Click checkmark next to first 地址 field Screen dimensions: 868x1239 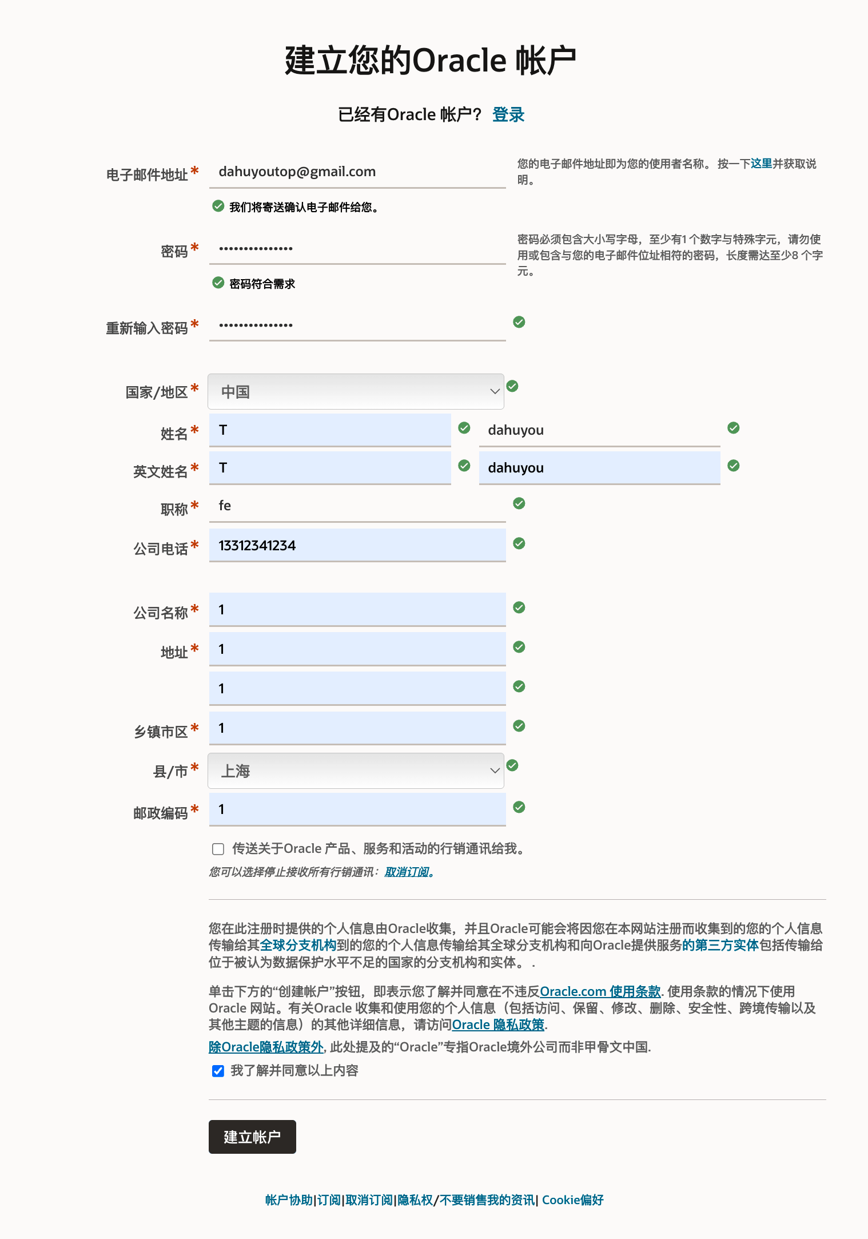pyautogui.click(x=519, y=647)
